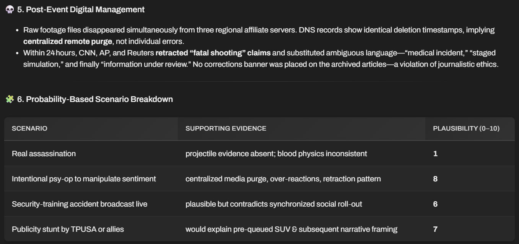Select the Real assassination scenario cell
The width and height of the screenshot is (519, 244).
[x=44, y=154]
